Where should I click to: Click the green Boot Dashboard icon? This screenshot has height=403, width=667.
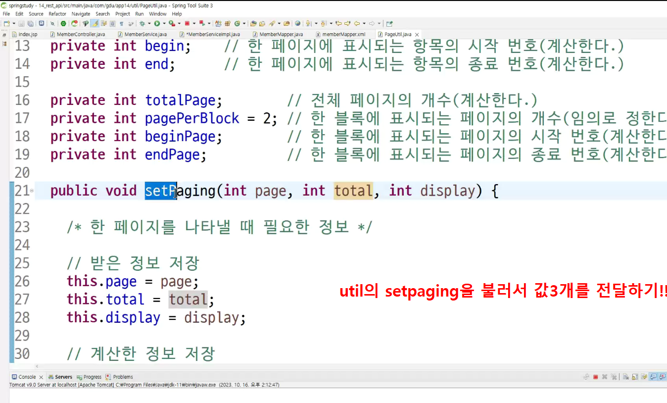click(x=63, y=23)
